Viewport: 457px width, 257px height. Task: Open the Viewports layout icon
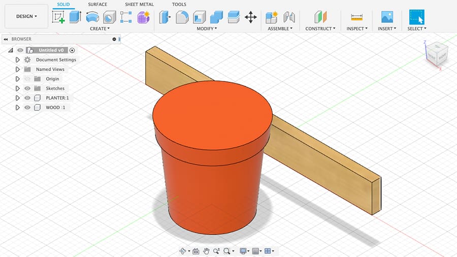[x=268, y=251]
